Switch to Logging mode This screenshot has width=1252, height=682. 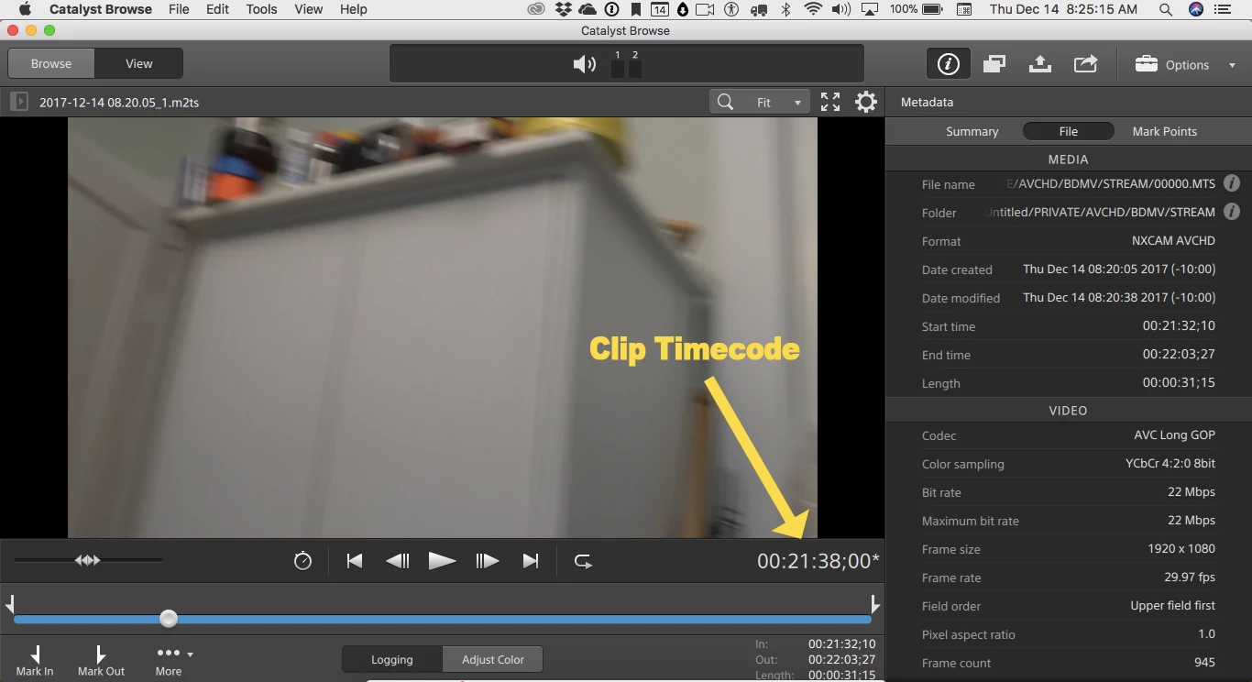(392, 659)
